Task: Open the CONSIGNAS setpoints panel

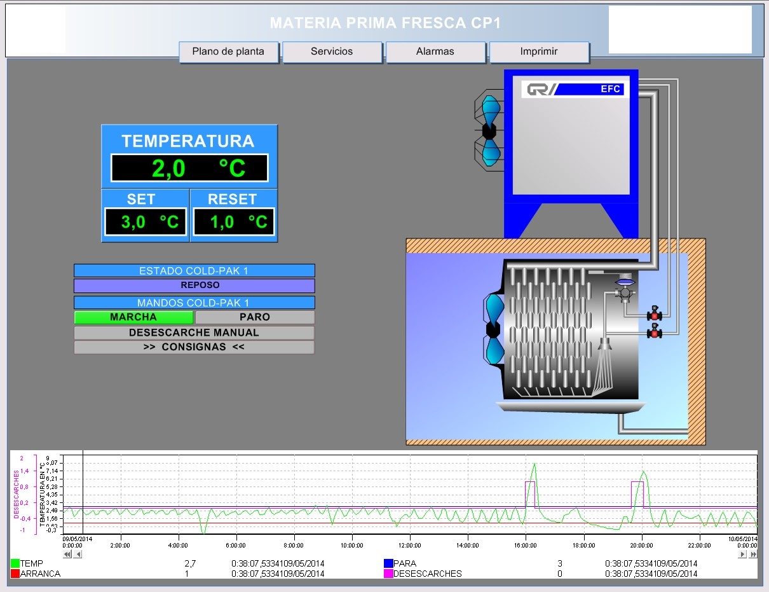Action: click(194, 347)
